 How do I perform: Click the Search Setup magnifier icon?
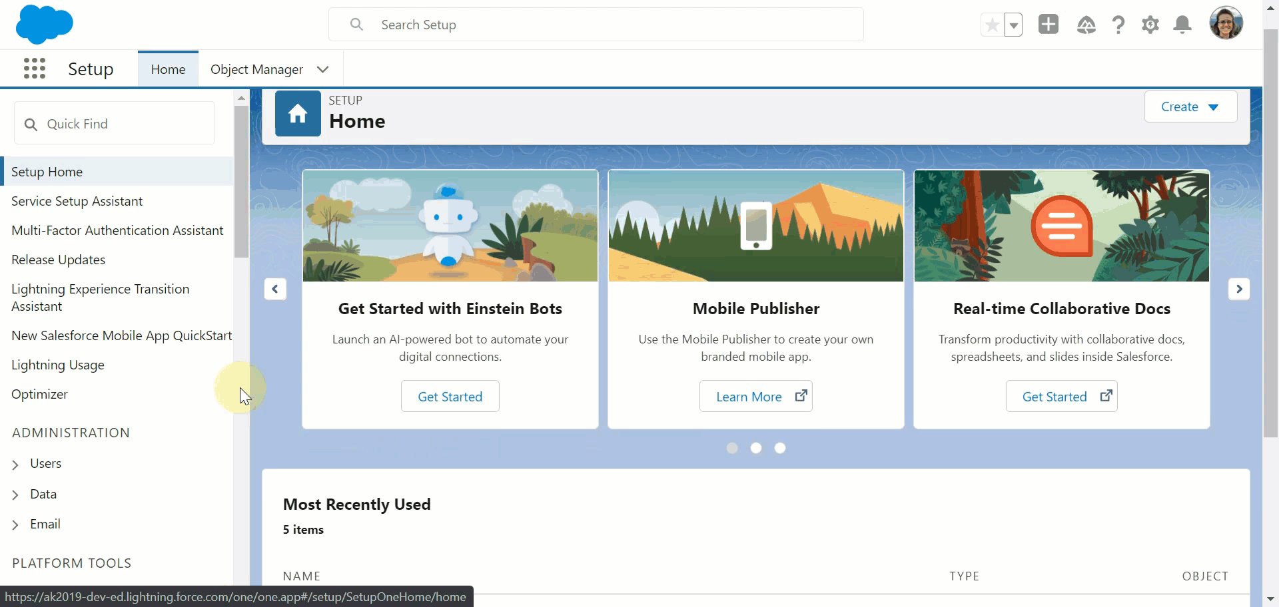point(356,25)
